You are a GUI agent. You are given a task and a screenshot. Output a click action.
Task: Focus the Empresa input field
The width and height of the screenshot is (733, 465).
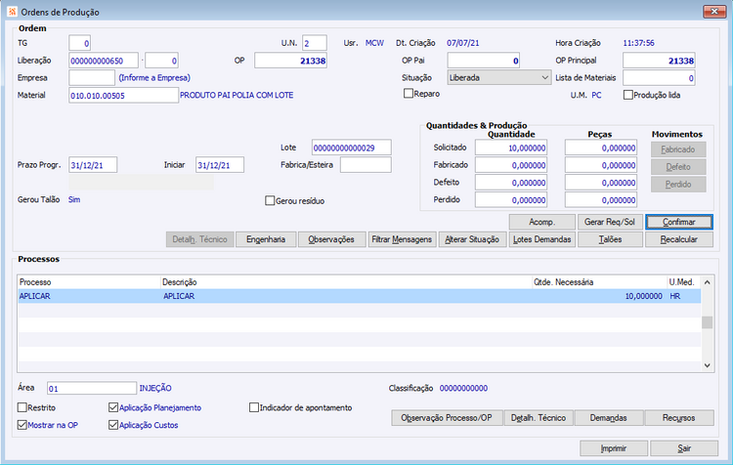coord(92,77)
